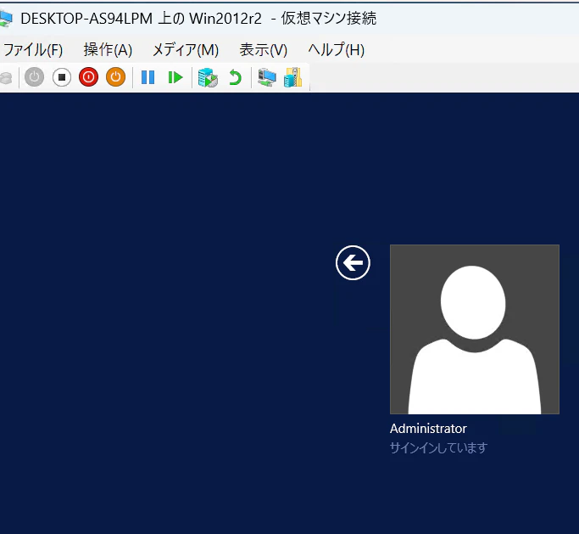
Task: Click the Administrator account name
Action: coord(428,429)
